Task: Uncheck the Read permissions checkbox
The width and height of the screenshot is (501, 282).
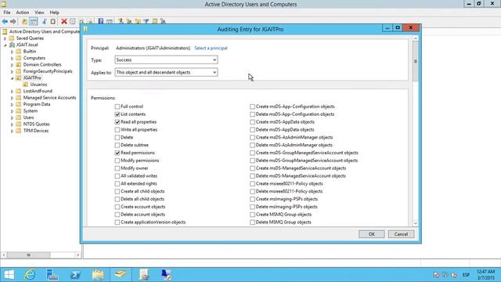Action: click(117, 153)
